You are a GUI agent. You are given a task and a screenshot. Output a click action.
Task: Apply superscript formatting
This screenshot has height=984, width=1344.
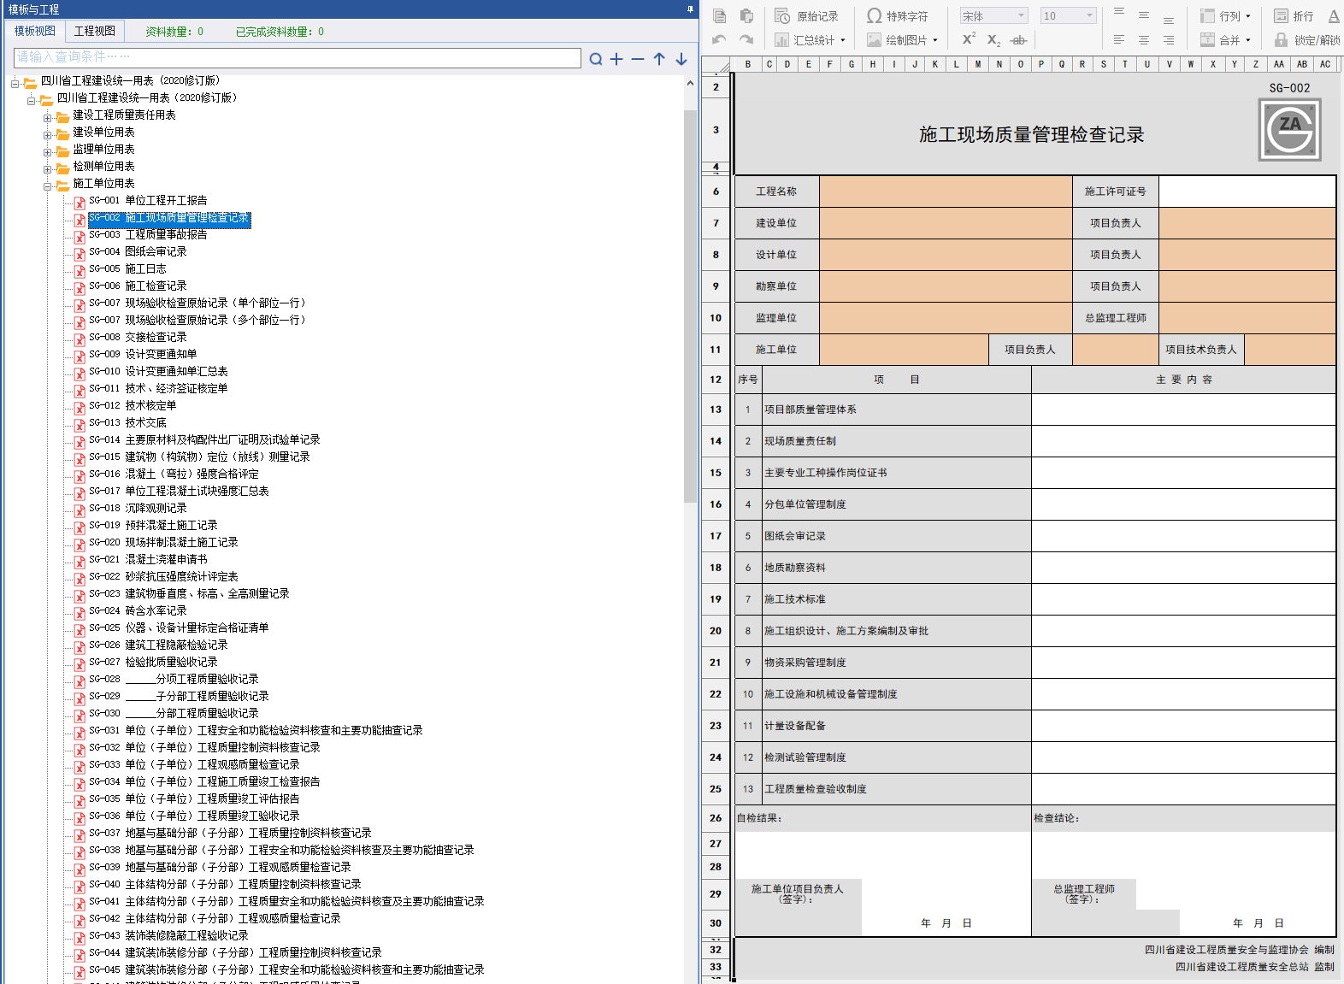(969, 39)
